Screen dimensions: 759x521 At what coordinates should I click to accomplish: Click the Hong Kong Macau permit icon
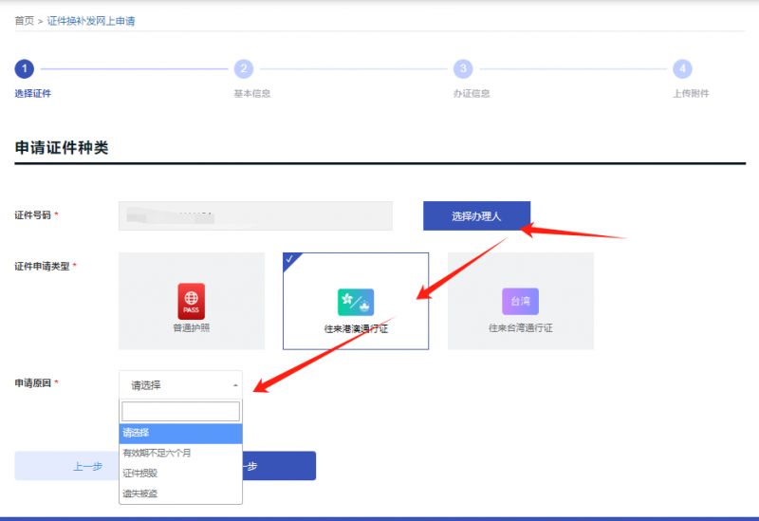(355, 302)
